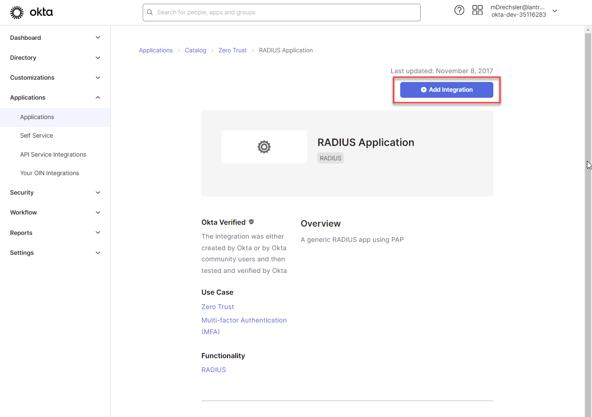Click the RADIUS Application gear icon
Screen dimensions: 592x417
264,147
